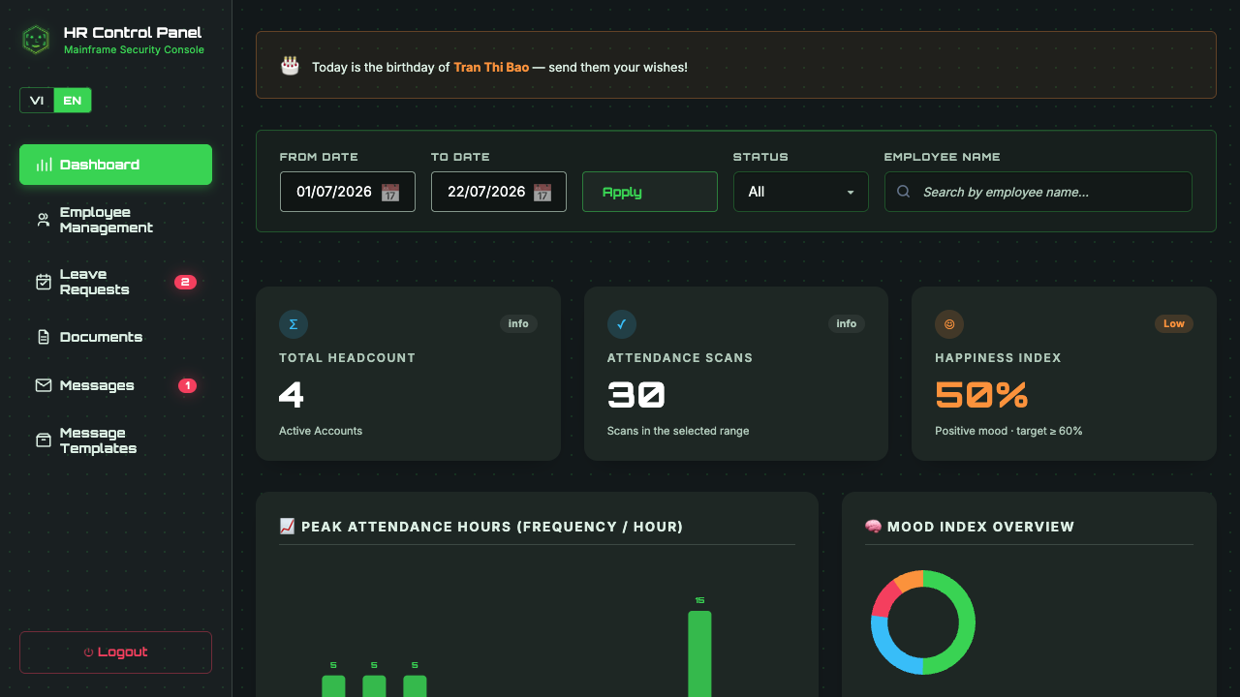This screenshot has width=1240, height=697.
Task: Click the Total Headcount sigma icon
Action: [x=294, y=324]
